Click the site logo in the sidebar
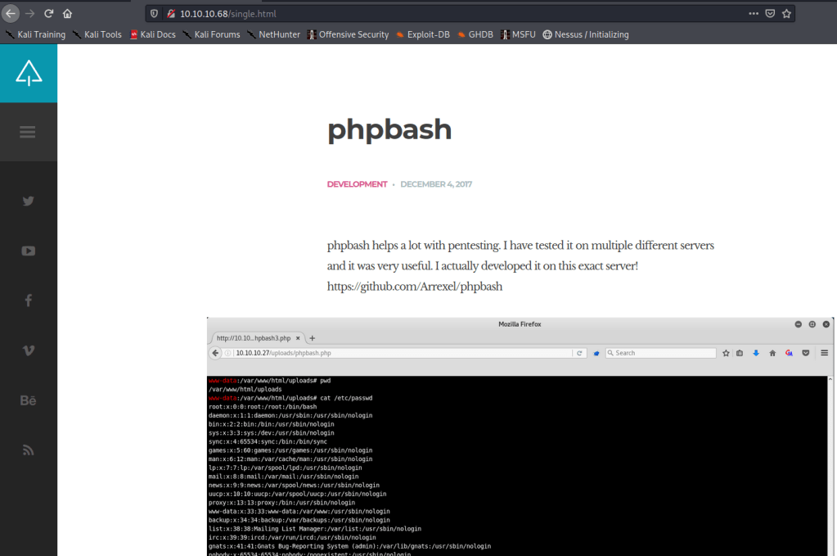This screenshot has width=837, height=556. [x=28, y=74]
